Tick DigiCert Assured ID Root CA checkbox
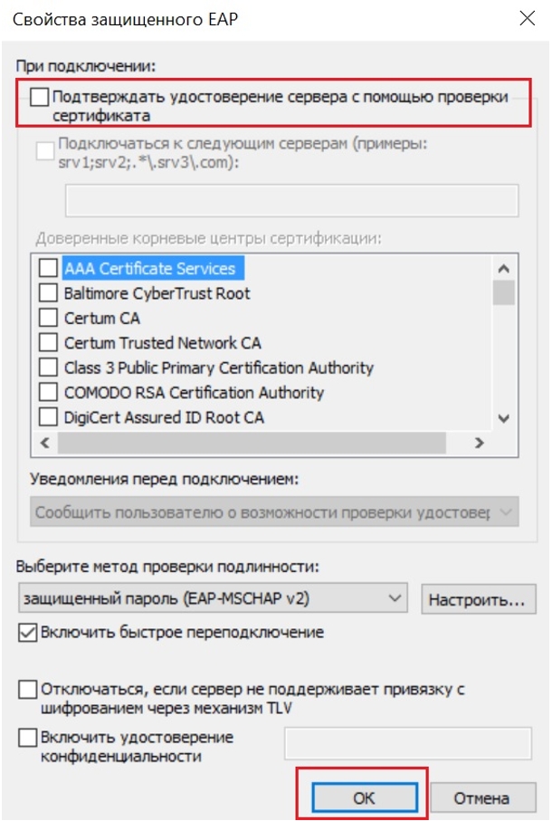552x821 pixels. [48, 417]
